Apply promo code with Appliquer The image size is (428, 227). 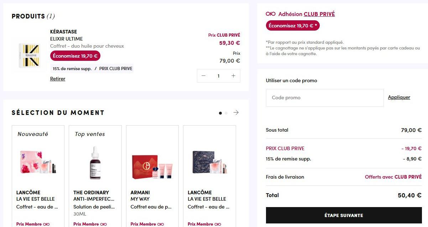399,97
